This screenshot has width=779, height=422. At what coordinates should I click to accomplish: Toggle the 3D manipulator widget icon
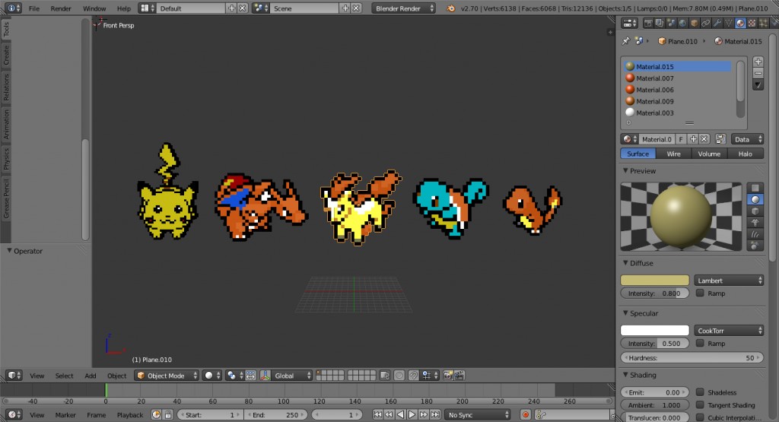(265, 376)
